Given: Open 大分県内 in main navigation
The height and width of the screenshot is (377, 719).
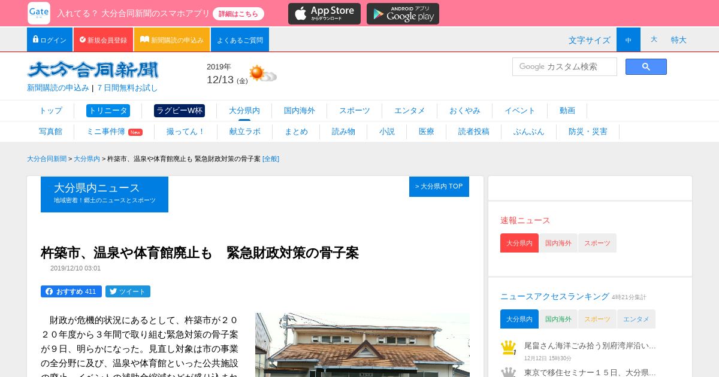Looking at the screenshot, I should [x=244, y=111].
